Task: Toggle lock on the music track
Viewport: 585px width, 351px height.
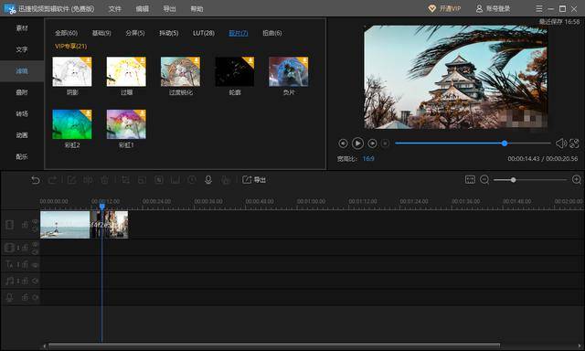Action: (x=25, y=281)
